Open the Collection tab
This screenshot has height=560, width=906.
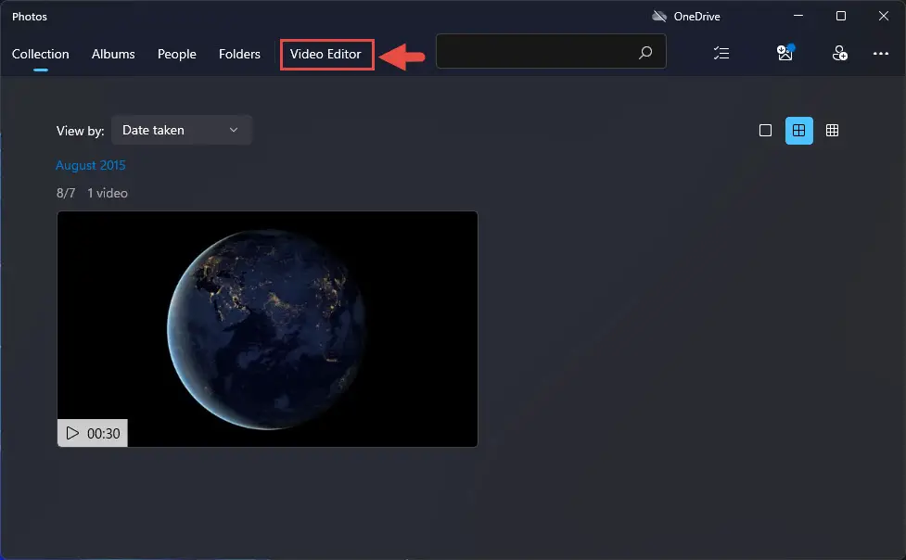click(41, 54)
